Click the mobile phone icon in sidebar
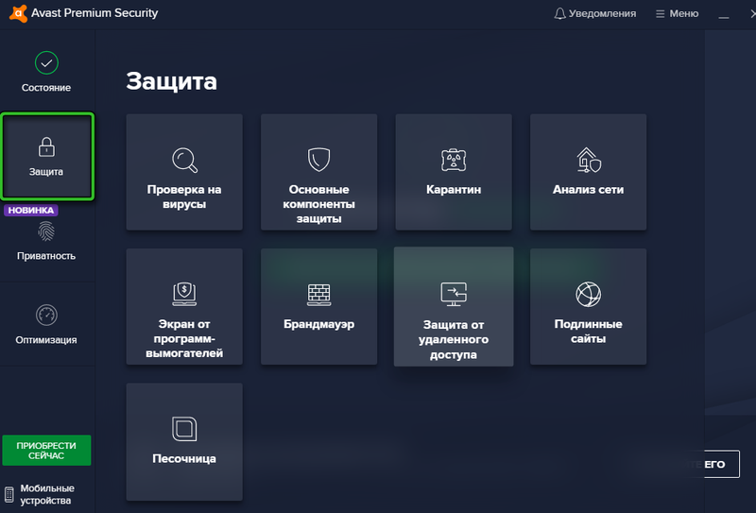Viewport: 756px width, 513px height. 9,495
